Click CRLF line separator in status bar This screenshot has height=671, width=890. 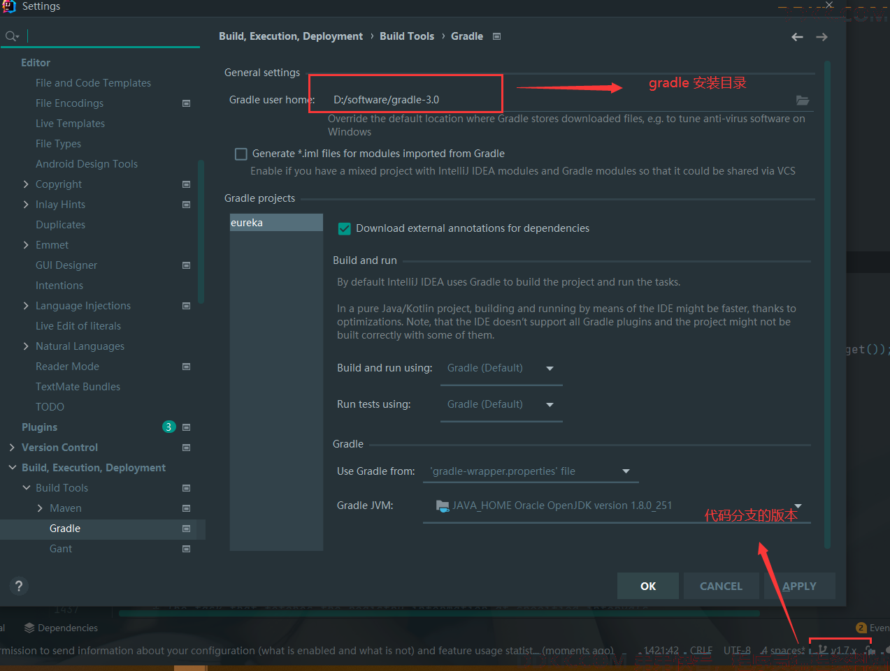[x=701, y=650]
